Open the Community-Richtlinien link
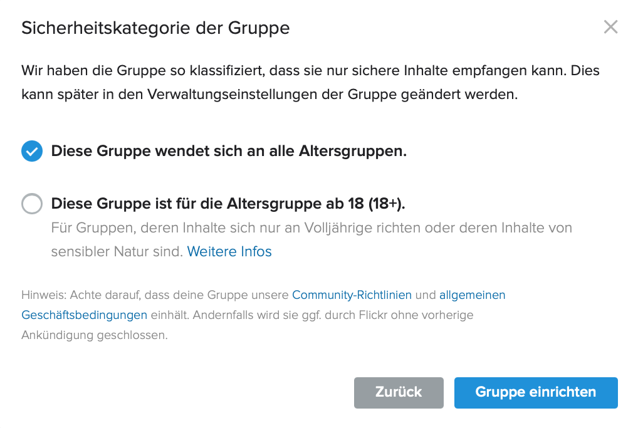The image size is (638, 428). (x=352, y=295)
